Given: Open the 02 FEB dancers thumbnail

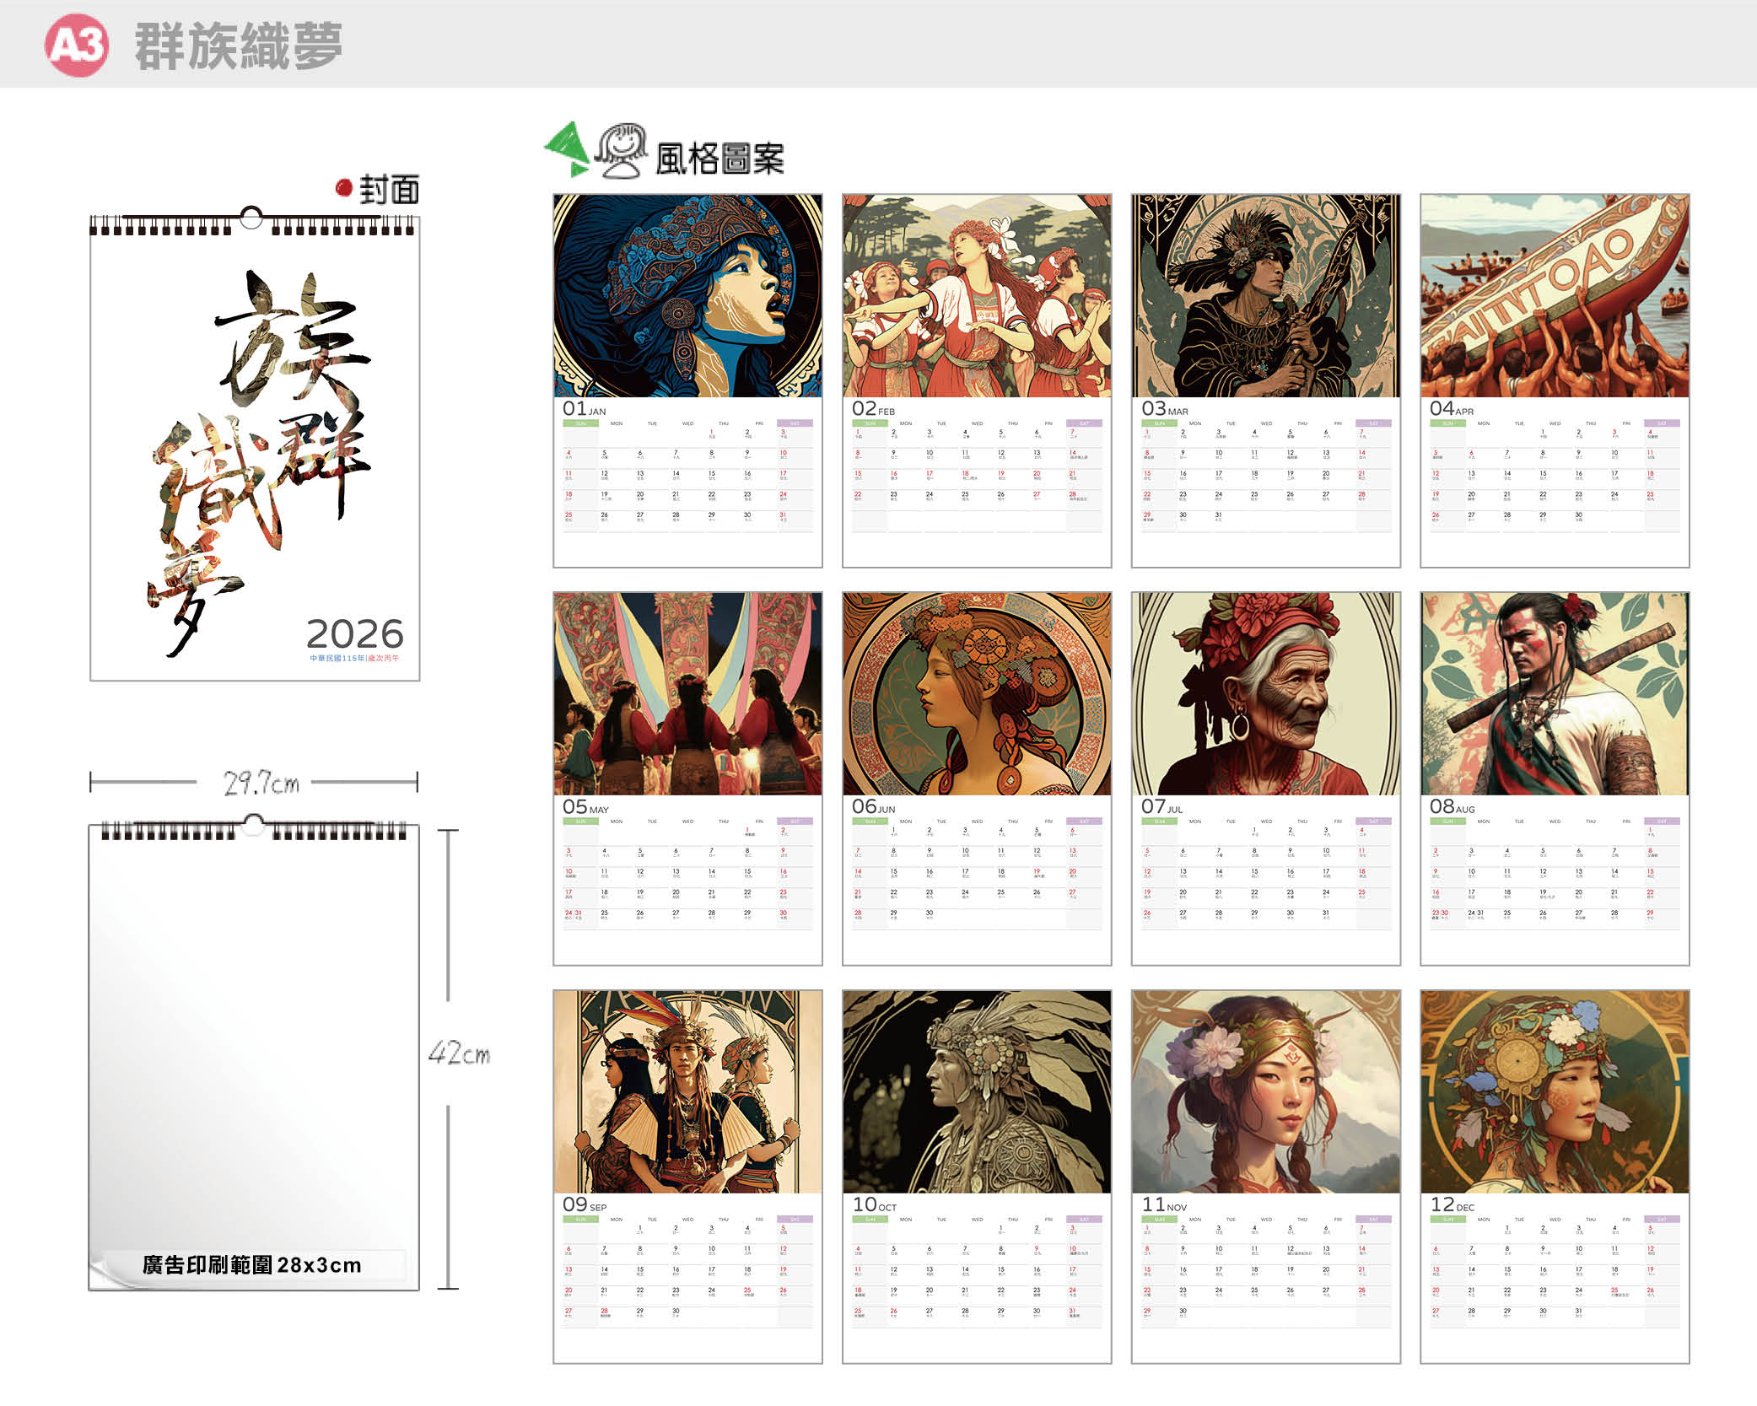Looking at the screenshot, I should tap(977, 380).
